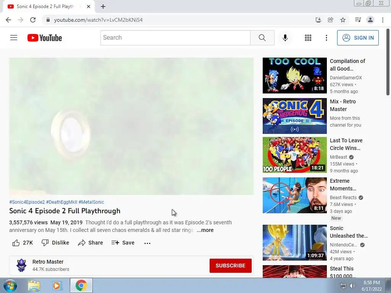391x293 pixels.
Task: Go back with browser back arrow
Action: tap(8, 20)
